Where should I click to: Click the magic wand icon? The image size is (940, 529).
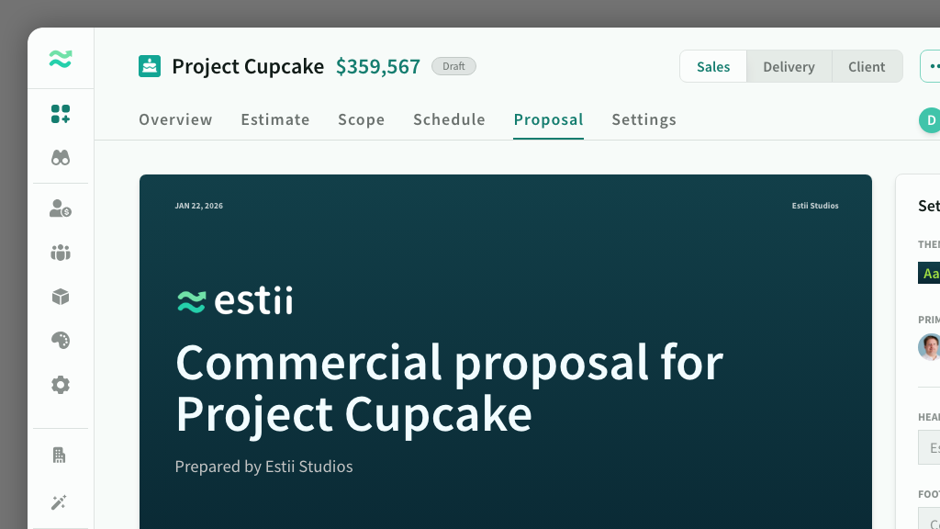61,501
